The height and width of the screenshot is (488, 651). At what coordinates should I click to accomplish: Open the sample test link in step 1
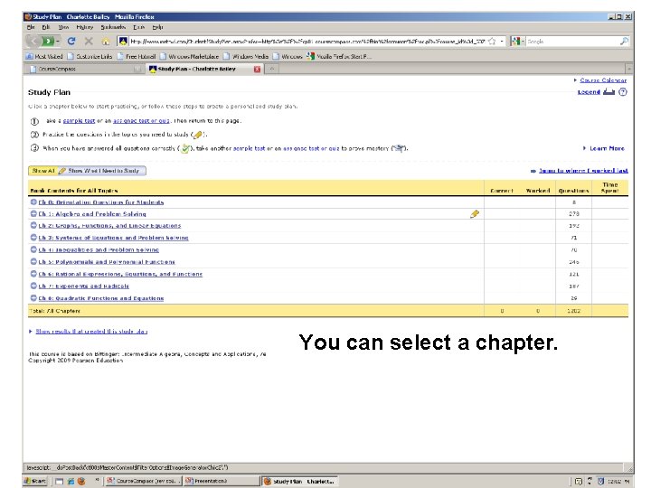[x=79, y=121]
